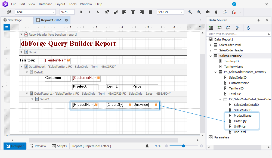Open the Database menu
This screenshot has height=158, width=272.
pos(45,4)
